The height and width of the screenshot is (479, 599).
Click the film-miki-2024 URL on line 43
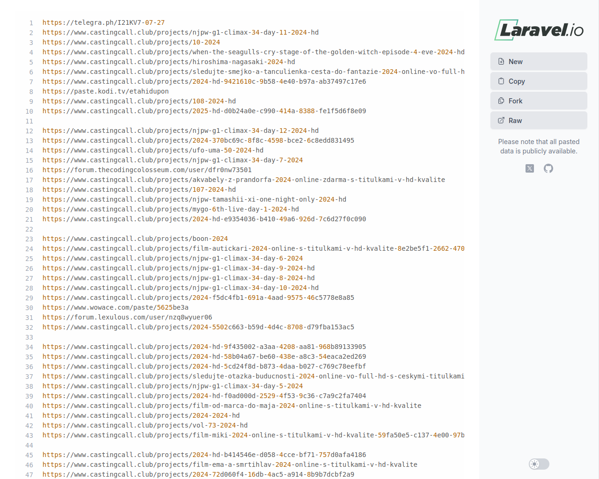(254, 435)
